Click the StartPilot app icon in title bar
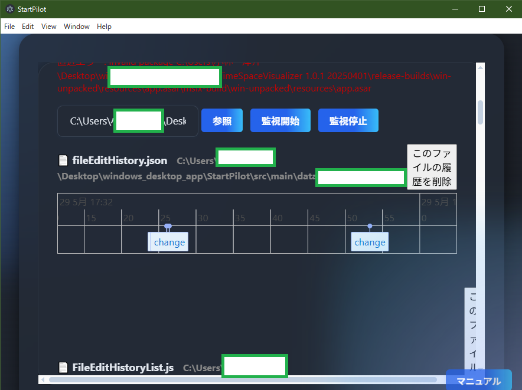 [x=9, y=9]
